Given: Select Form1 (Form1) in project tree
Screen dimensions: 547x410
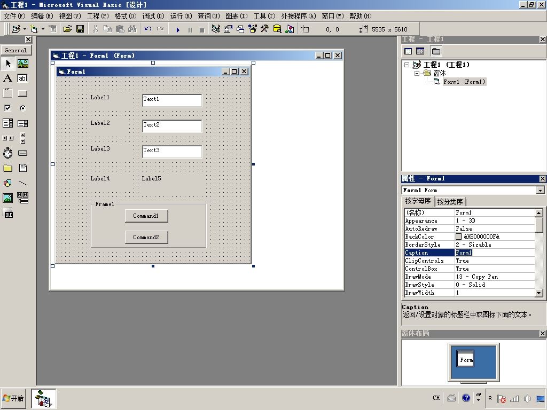Looking at the screenshot, I should click(464, 82).
